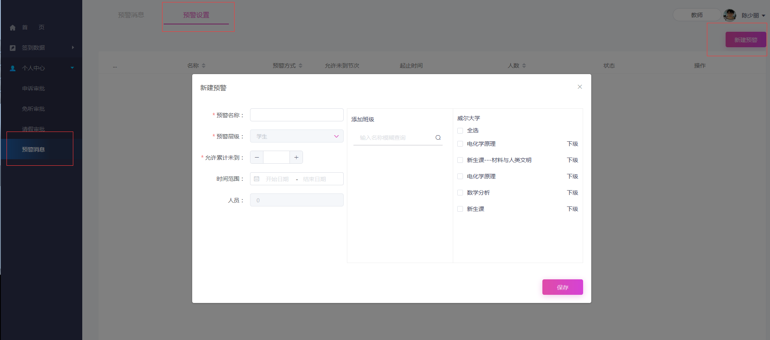Image resolution: width=770 pixels, height=340 pixels.
Task: Click the 保存 button
Action: (562, 287)
